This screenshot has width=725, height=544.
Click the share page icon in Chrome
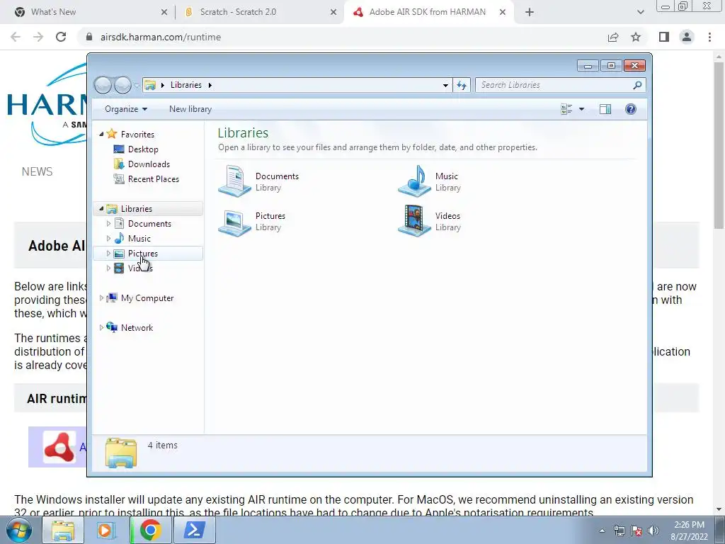(613, 37)
